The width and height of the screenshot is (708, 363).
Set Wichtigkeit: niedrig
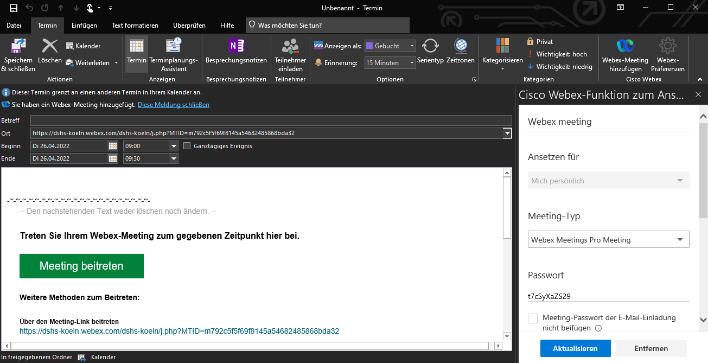(559, 67)
